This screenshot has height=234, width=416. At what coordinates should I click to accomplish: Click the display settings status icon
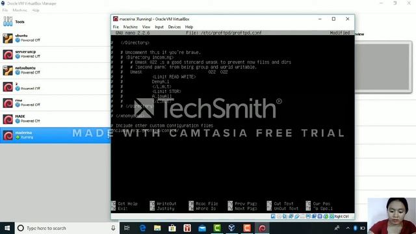tap(308, 216)
